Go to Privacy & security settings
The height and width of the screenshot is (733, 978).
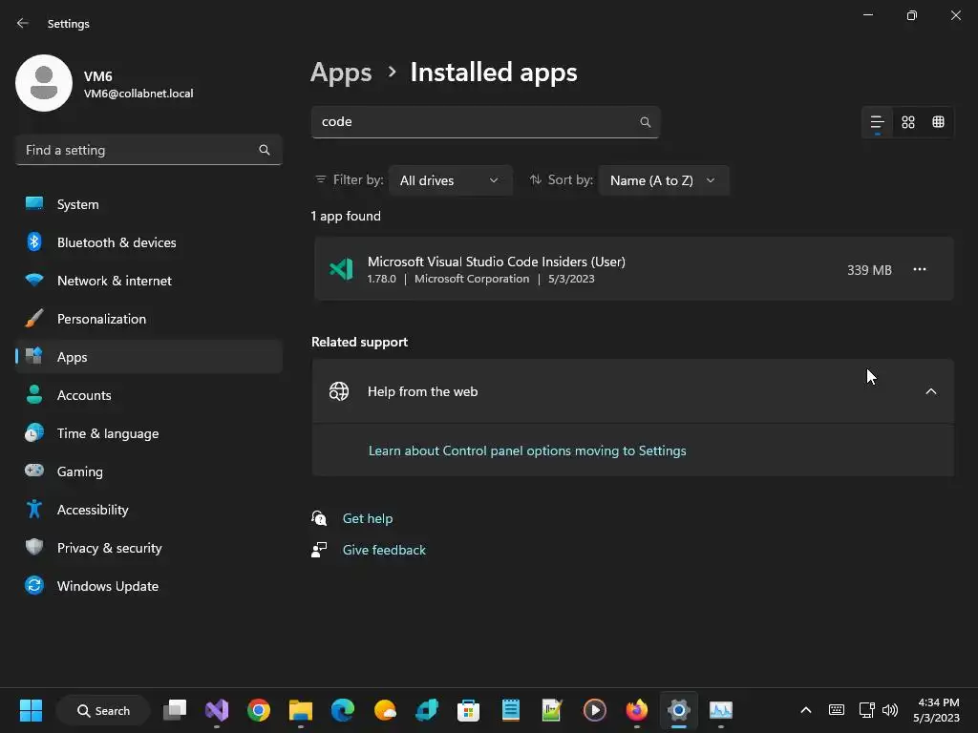point(110,548)
